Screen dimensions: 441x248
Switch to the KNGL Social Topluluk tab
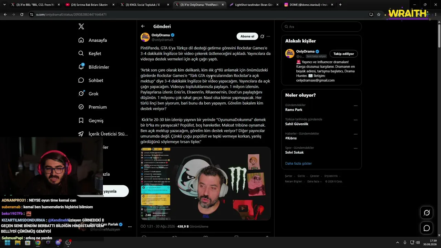(x=144, y=5)
